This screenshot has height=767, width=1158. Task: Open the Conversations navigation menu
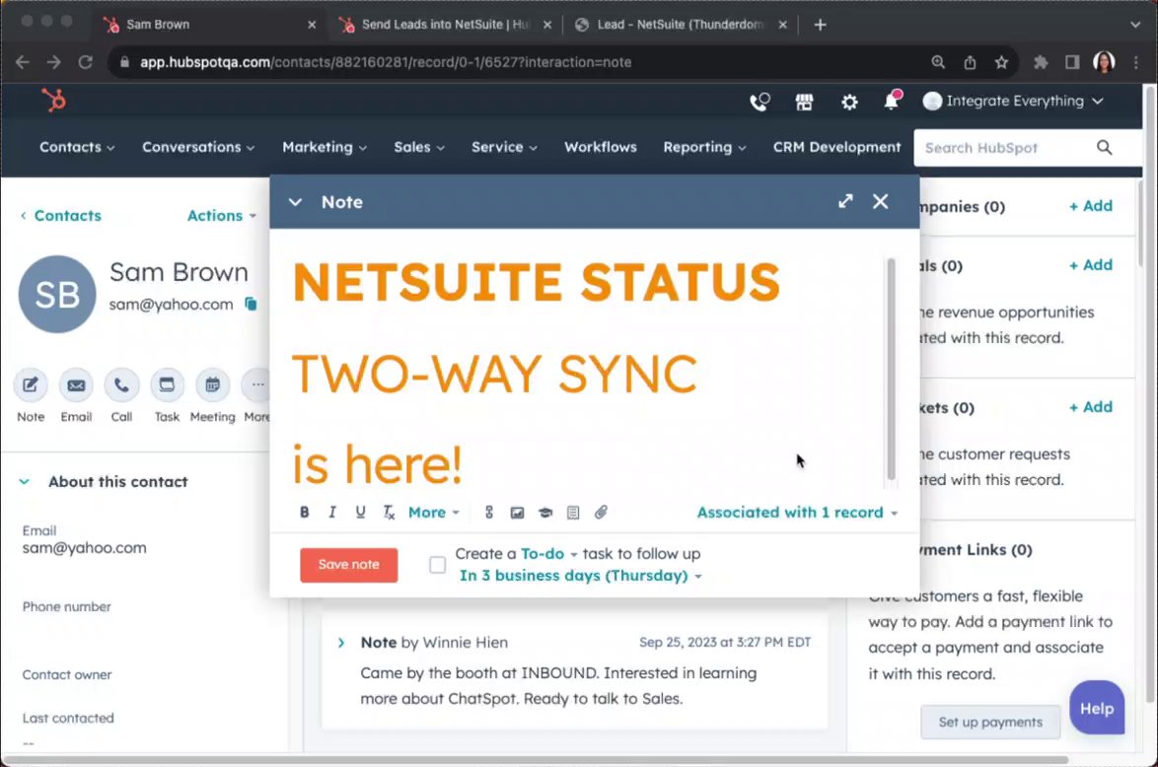pos(198,147)
